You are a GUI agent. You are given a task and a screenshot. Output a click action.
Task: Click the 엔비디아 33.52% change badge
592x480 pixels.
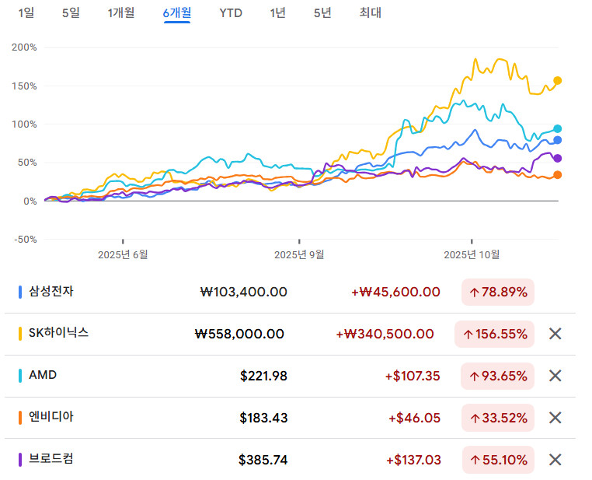(498, 418)
